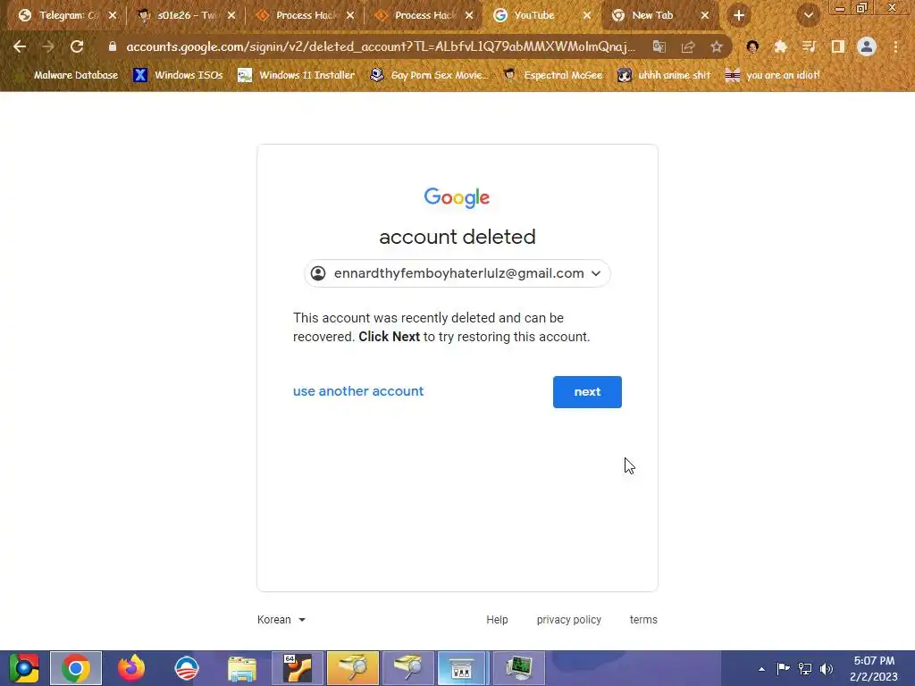The width and height of the screenshot is (915, 686).
Task: Open the three-dot Chrome menu
Action: tap(895, 46)
